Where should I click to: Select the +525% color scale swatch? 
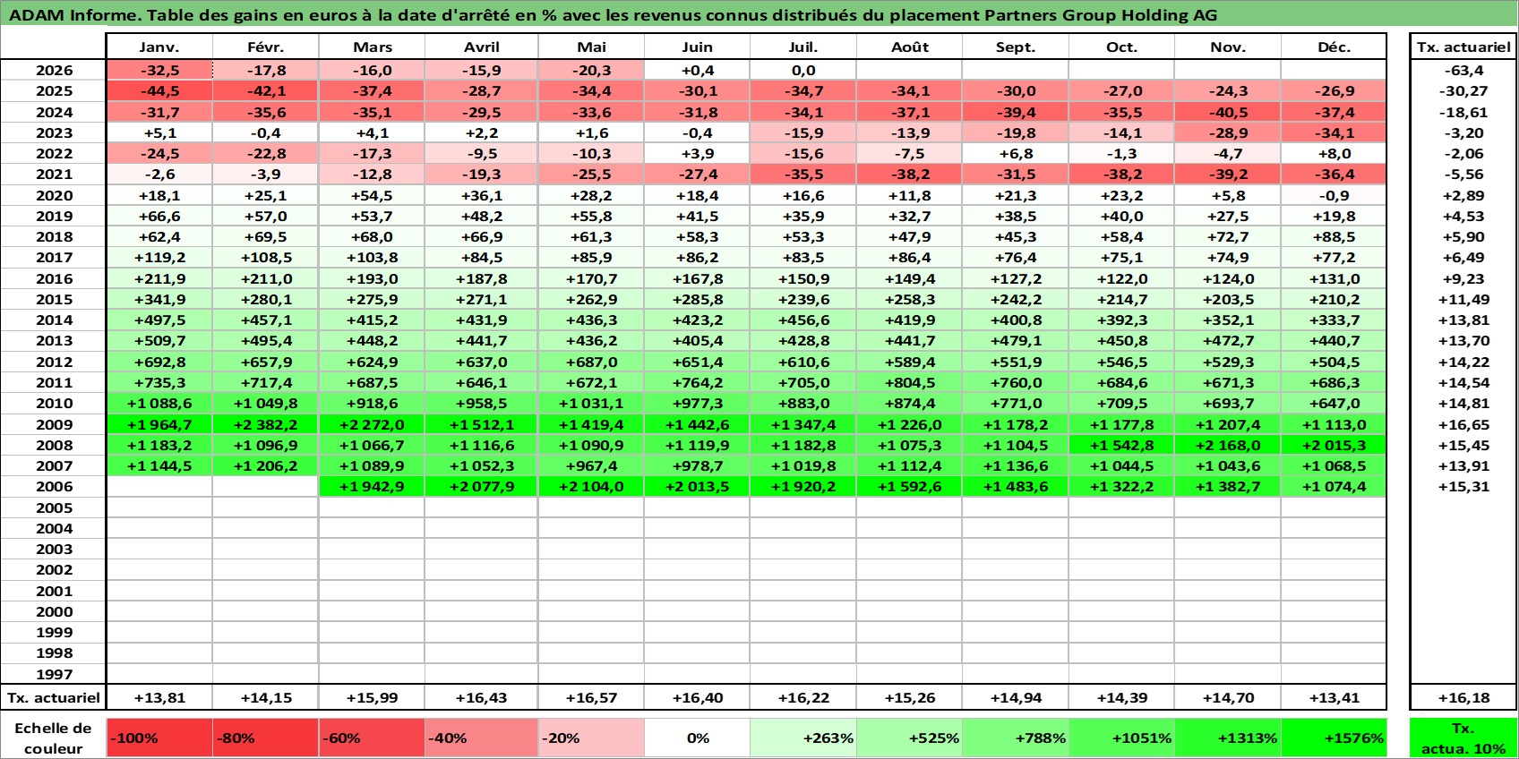(909, 738)
